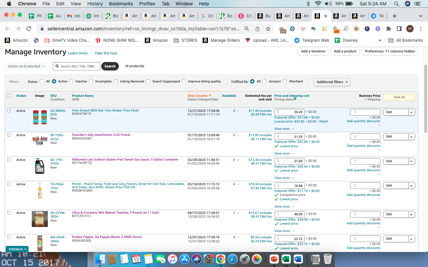Open Microsoft PowerPoint from the dock
The height and width of the screenshot is (267, 428).
click(x=274, y=259)
